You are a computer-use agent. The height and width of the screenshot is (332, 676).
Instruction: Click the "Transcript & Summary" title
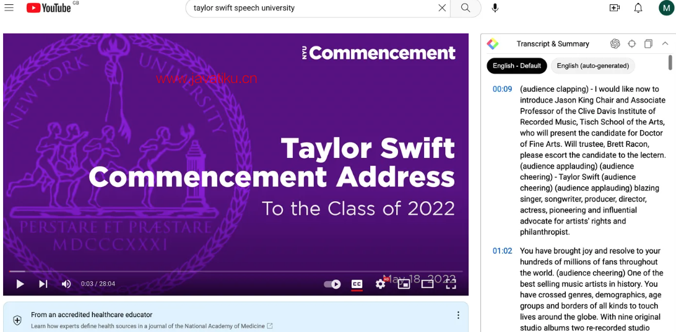click(x=553, y=43)
